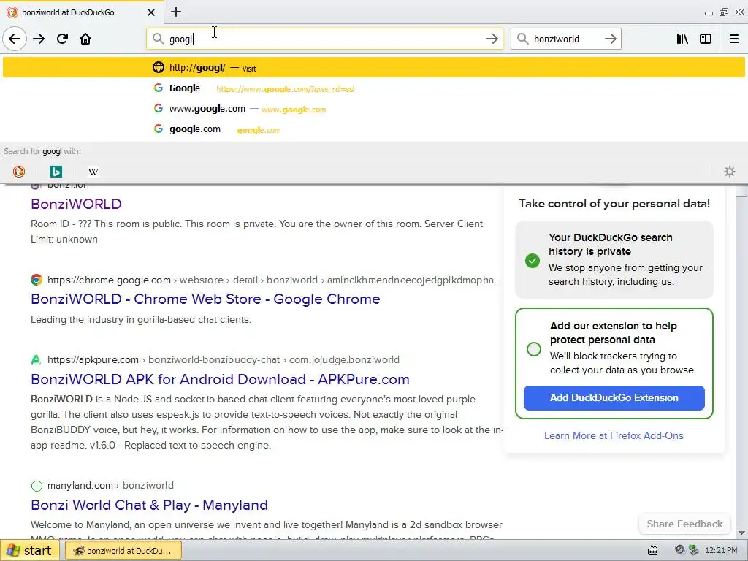Search googl with DuckDuckGo engine icon

[19, 171]
